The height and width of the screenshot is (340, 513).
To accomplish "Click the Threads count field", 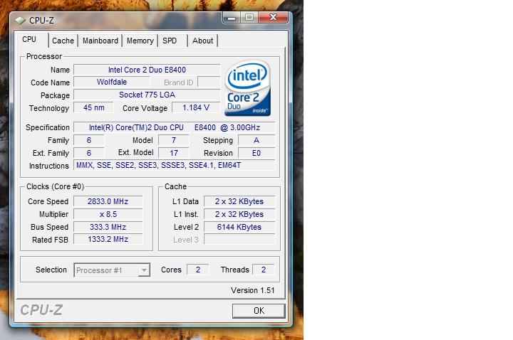I will [x=264, y=270].
